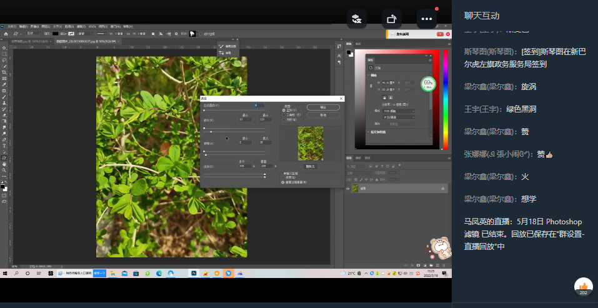
Task: Select the third type radio option
Action: point(284,119)
